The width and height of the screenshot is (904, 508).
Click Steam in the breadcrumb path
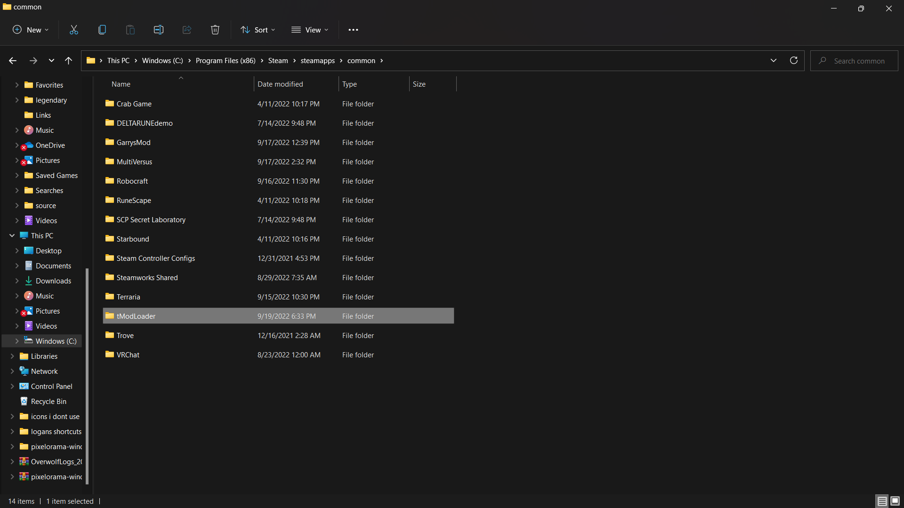click(x=278, y=60)
